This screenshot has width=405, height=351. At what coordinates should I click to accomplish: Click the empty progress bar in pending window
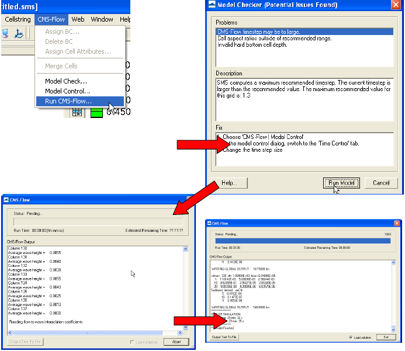98,222
